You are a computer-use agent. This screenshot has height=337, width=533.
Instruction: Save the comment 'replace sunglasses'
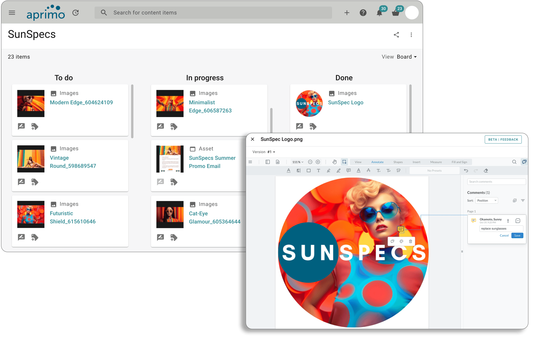[x=517, y=235]
